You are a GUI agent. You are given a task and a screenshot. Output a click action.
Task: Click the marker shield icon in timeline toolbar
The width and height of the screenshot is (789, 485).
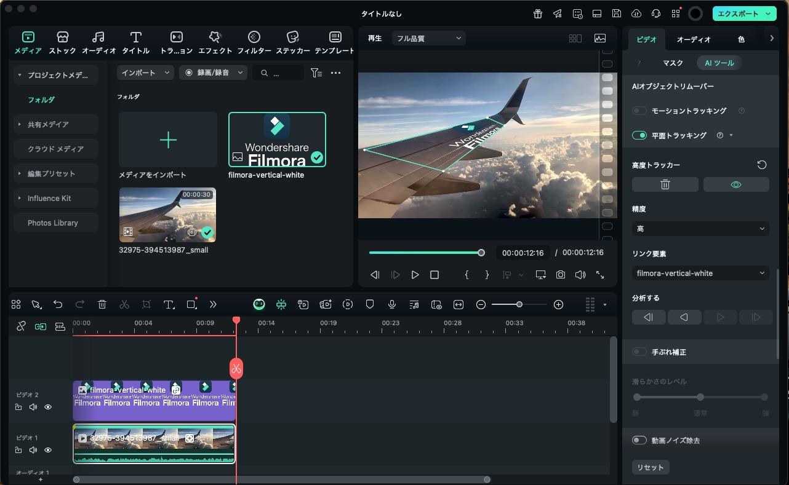click(x=370, y=304)
